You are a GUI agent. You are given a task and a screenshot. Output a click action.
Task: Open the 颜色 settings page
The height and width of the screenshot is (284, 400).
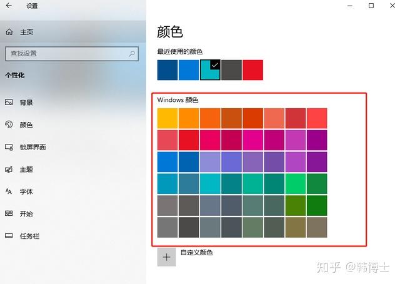pyautogui.click(x=73, y=124)
